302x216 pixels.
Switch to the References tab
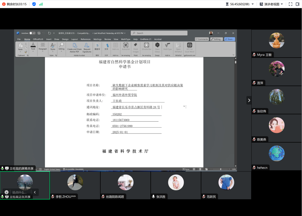[x=85, y=39]
